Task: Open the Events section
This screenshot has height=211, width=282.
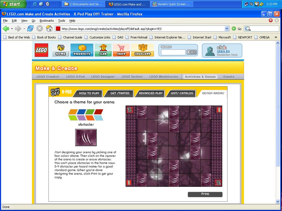Action: pos(229,77)
